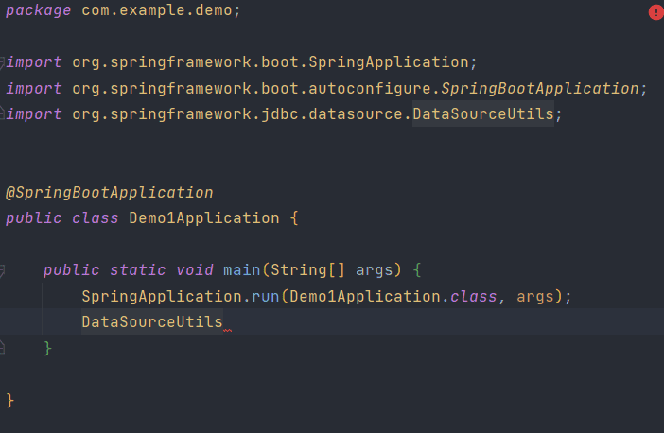The image size is (664, 433).
Task: Click the red error indicator icon
Action: 656,12
